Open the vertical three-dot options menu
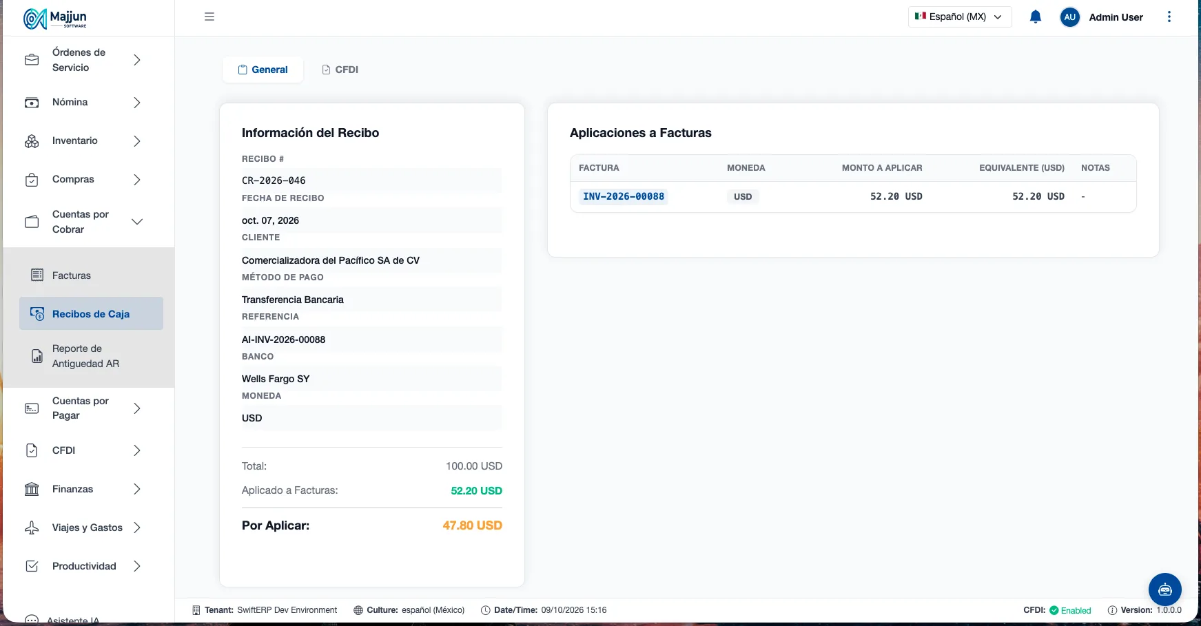This screenshot has width=1201, height=626. 1169,17
